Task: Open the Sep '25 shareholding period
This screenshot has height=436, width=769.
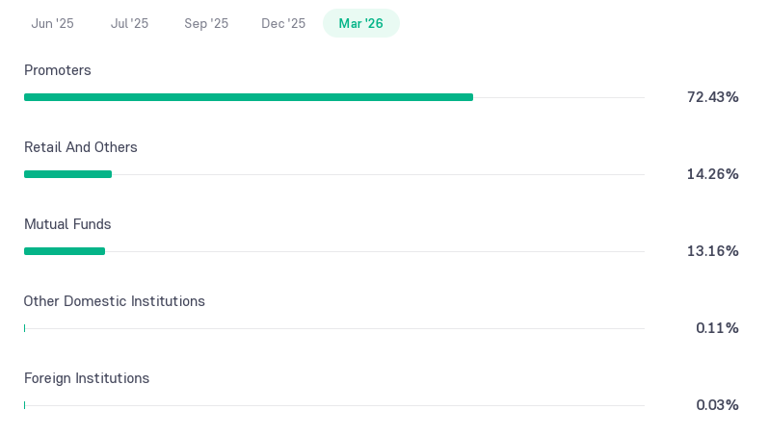Action: [x=206, y=23]
